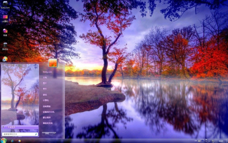
Task: Open 帮助和支持 (Help and Support)
Action: pos(48,123)
